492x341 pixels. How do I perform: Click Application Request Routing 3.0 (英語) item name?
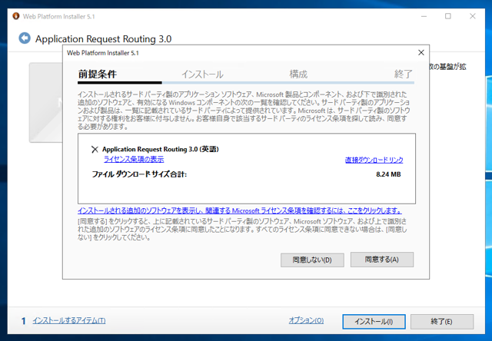coord(161,149)
